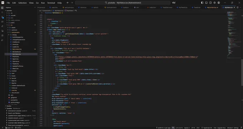Image resolution: width=243 pixels, height=129 pixels.
Task: Expand the public folder
Action: pos(21,23)
